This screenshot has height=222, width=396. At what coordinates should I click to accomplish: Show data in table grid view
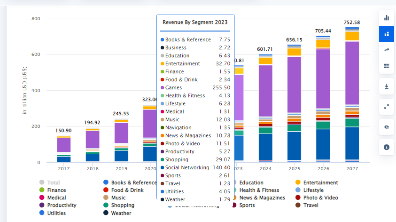tap(387, 66)
